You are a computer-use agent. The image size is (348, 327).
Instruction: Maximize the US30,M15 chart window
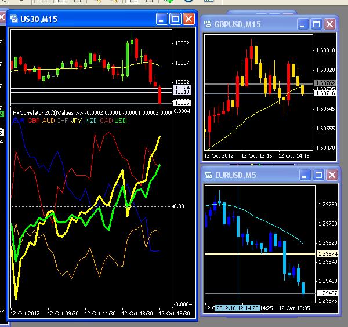(x=175, y=19)
